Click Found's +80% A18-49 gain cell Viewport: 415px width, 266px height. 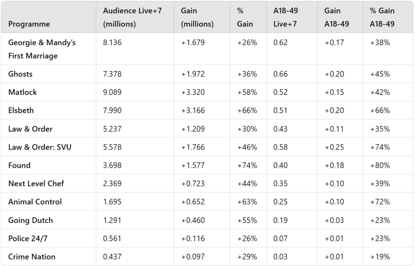380,165
